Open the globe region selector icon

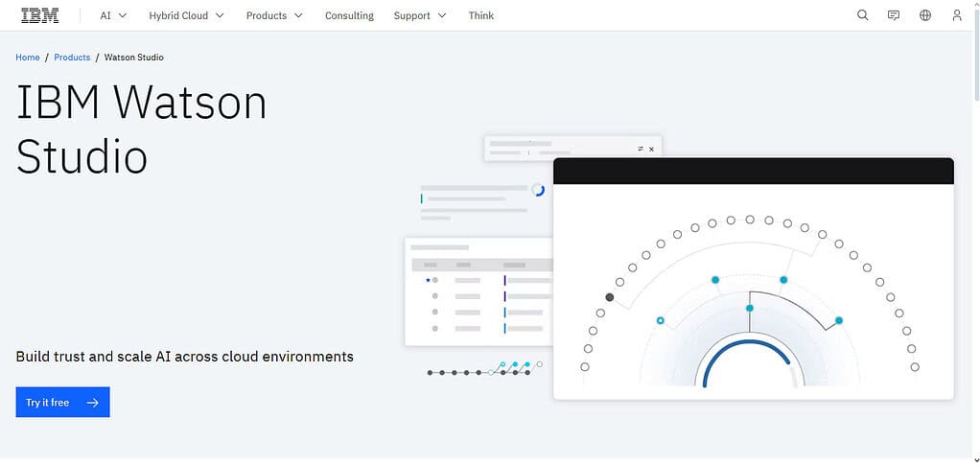click(925, 15)
